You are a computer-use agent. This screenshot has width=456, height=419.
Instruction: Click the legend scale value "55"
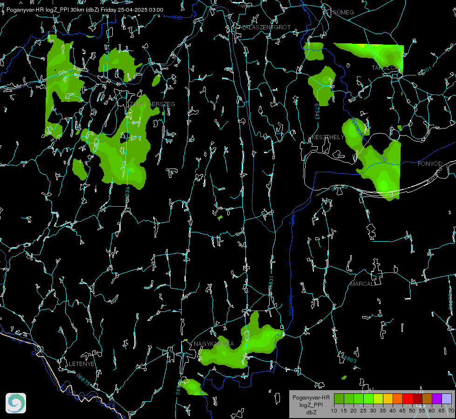point(422,411)
